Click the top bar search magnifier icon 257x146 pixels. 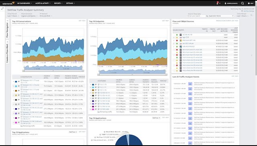coord(243,3)
